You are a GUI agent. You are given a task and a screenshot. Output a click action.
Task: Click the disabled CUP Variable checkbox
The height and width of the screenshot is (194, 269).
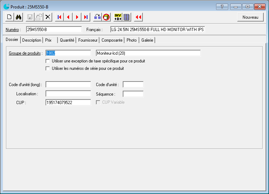[x=98, y=103]
